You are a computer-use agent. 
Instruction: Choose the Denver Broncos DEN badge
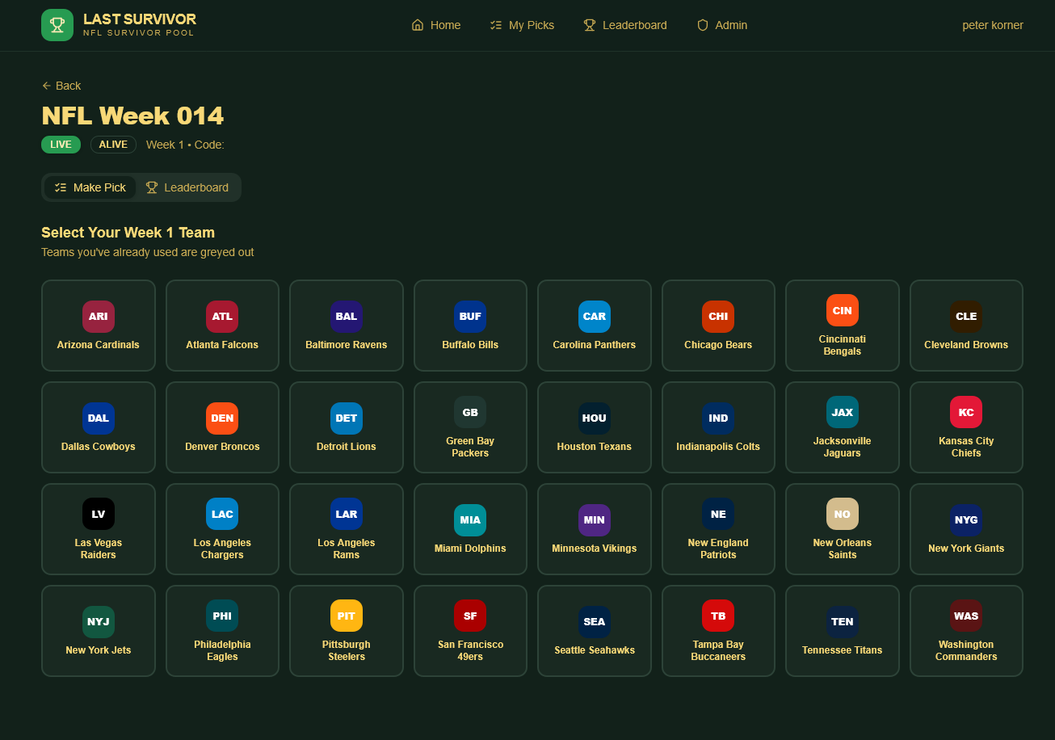coord(222,418)
